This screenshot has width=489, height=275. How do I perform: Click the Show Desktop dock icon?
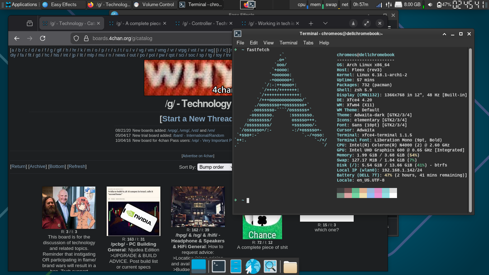199,266
